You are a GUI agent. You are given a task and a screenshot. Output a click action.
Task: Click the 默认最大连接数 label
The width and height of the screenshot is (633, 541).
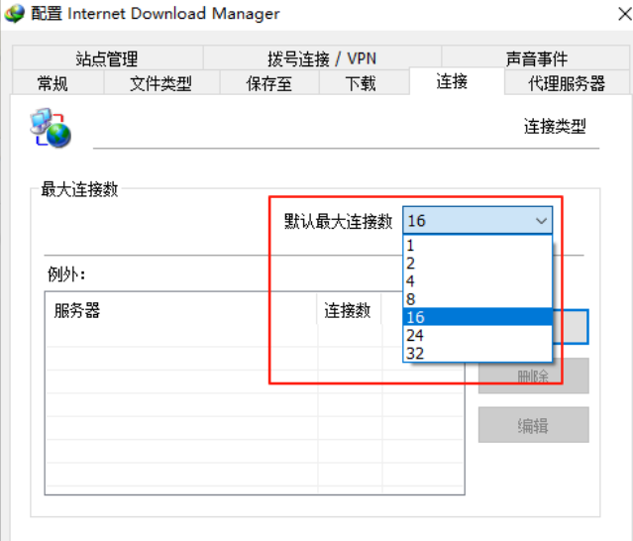tap(339, 221)
